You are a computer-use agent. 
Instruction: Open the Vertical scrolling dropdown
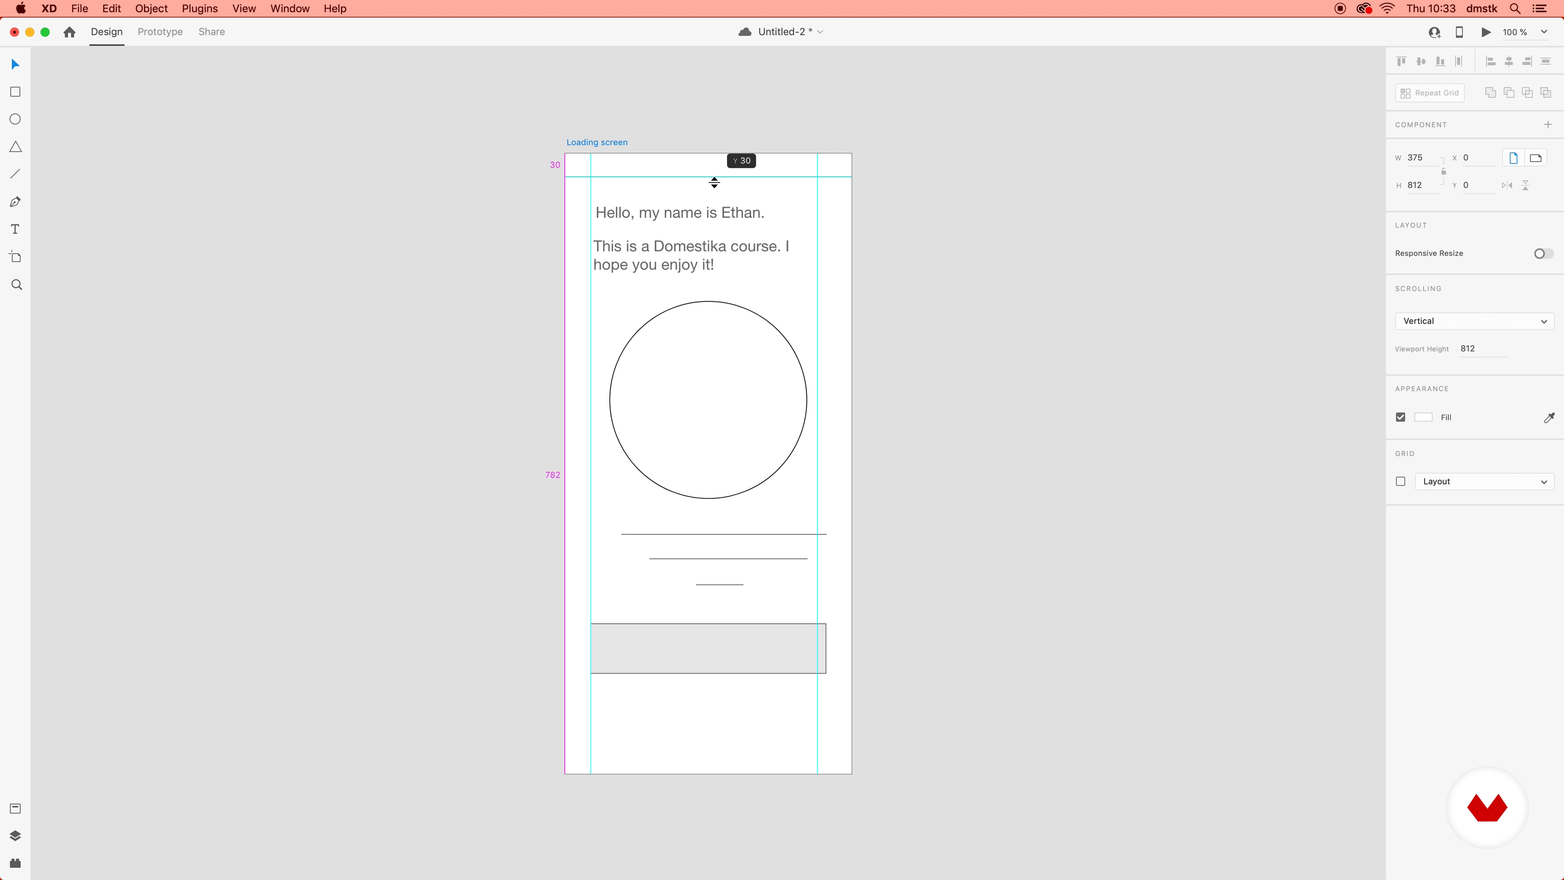point(1474,321)
